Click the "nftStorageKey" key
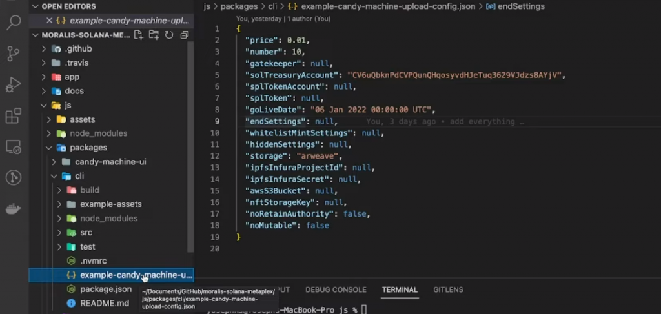The image size is (661, 314). [280, 202]
